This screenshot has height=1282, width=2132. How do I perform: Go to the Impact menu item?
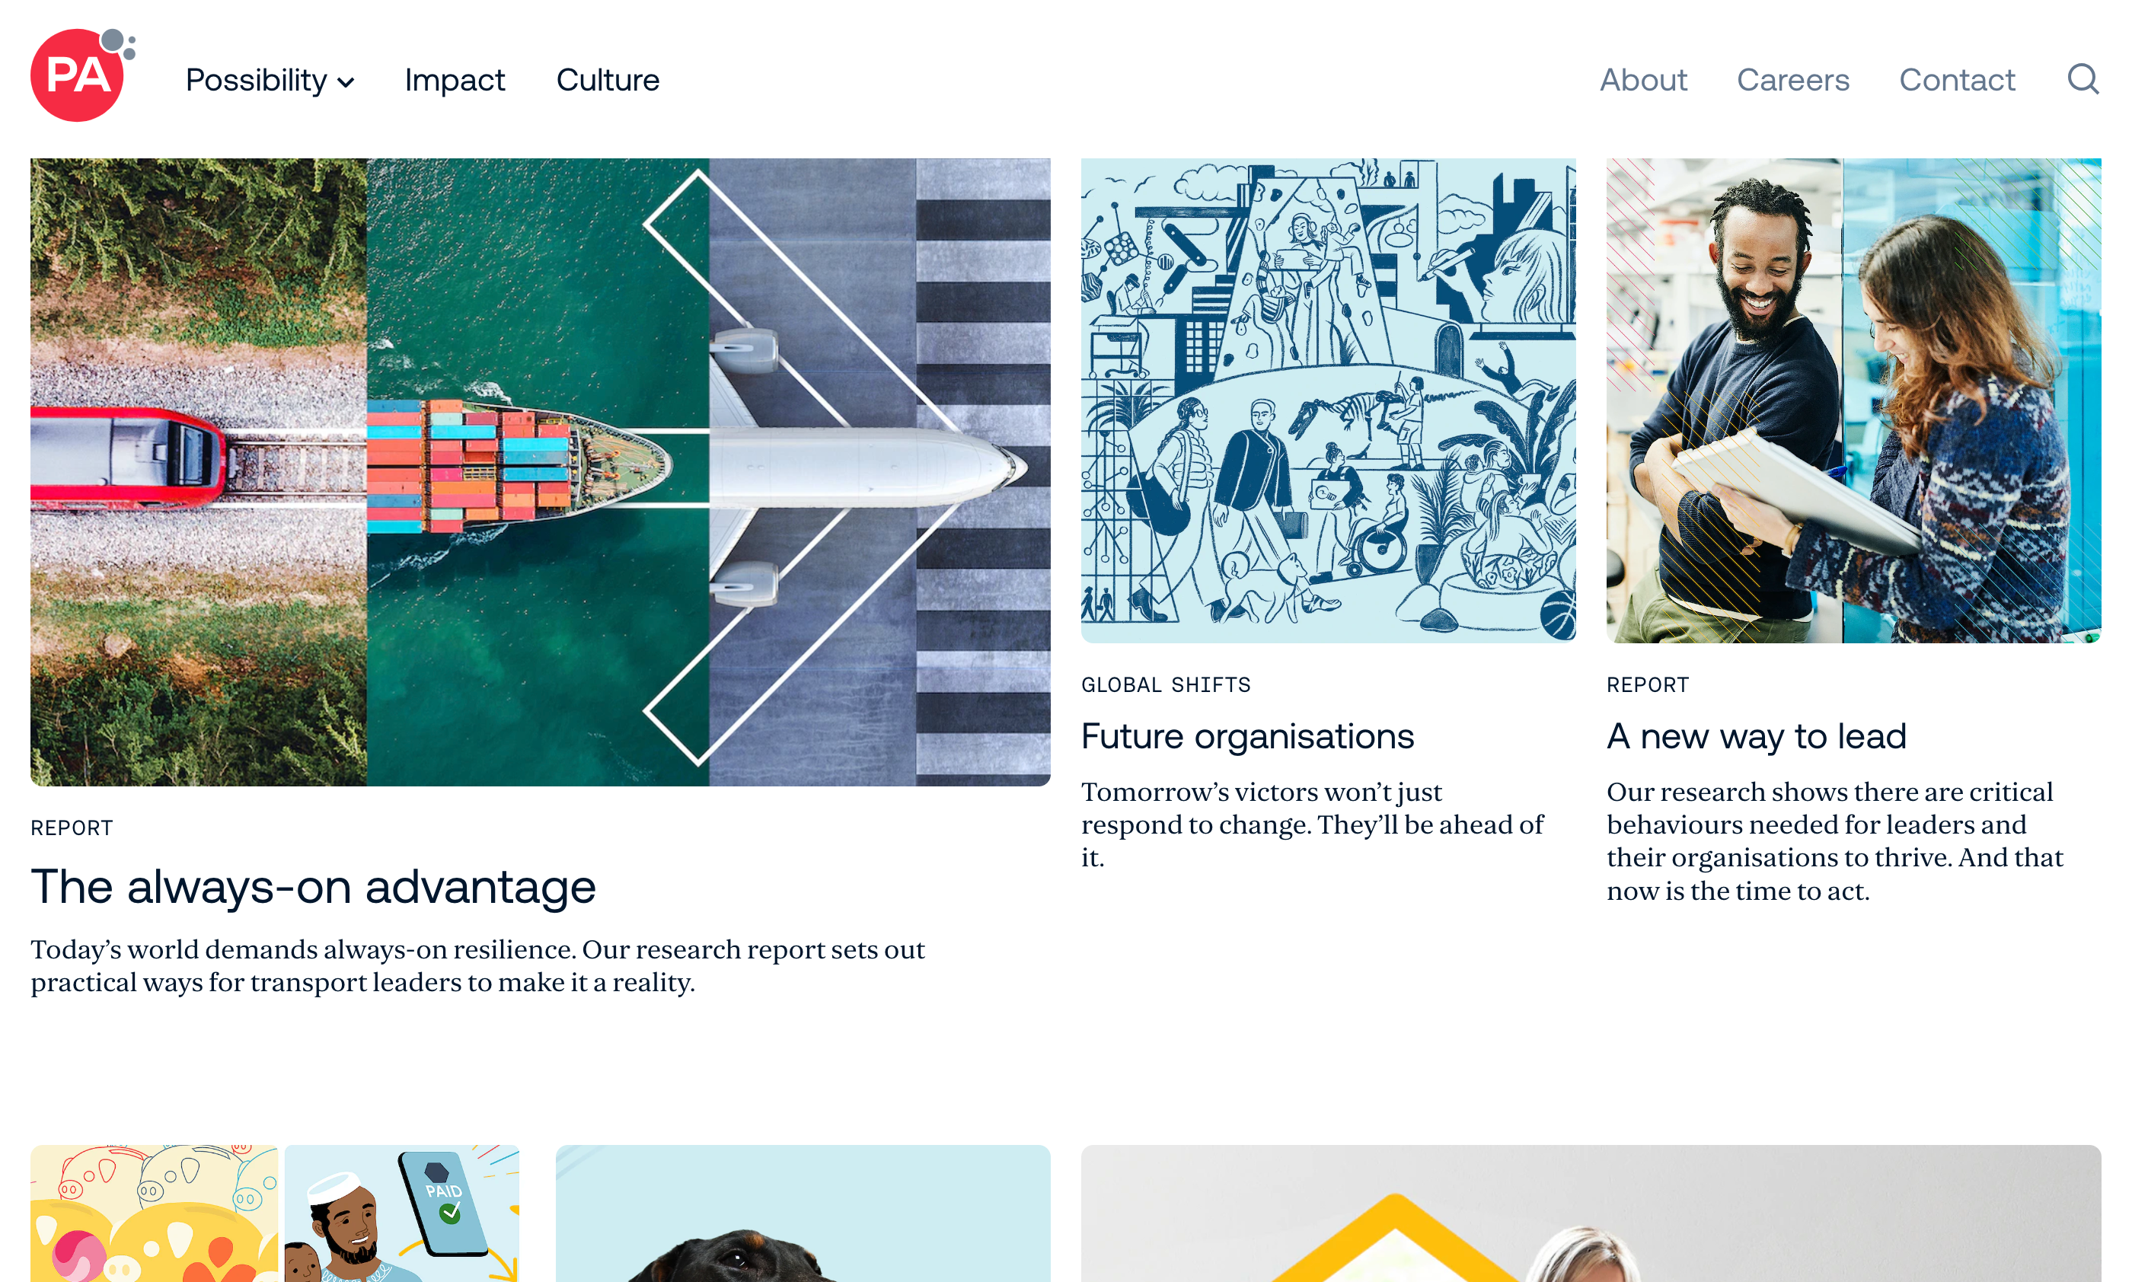coord(455,81)
